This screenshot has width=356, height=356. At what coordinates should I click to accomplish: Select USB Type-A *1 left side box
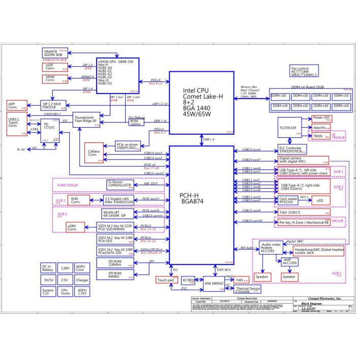304,172
